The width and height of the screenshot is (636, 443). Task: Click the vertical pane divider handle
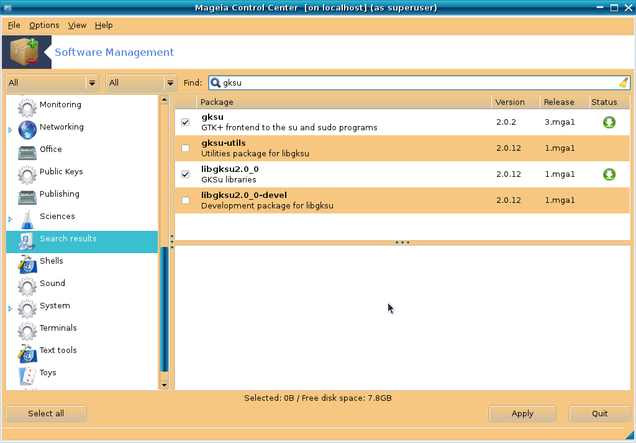pos(172,242)
